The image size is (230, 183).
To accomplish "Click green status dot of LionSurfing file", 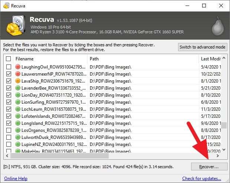I will tap(18, 102).
